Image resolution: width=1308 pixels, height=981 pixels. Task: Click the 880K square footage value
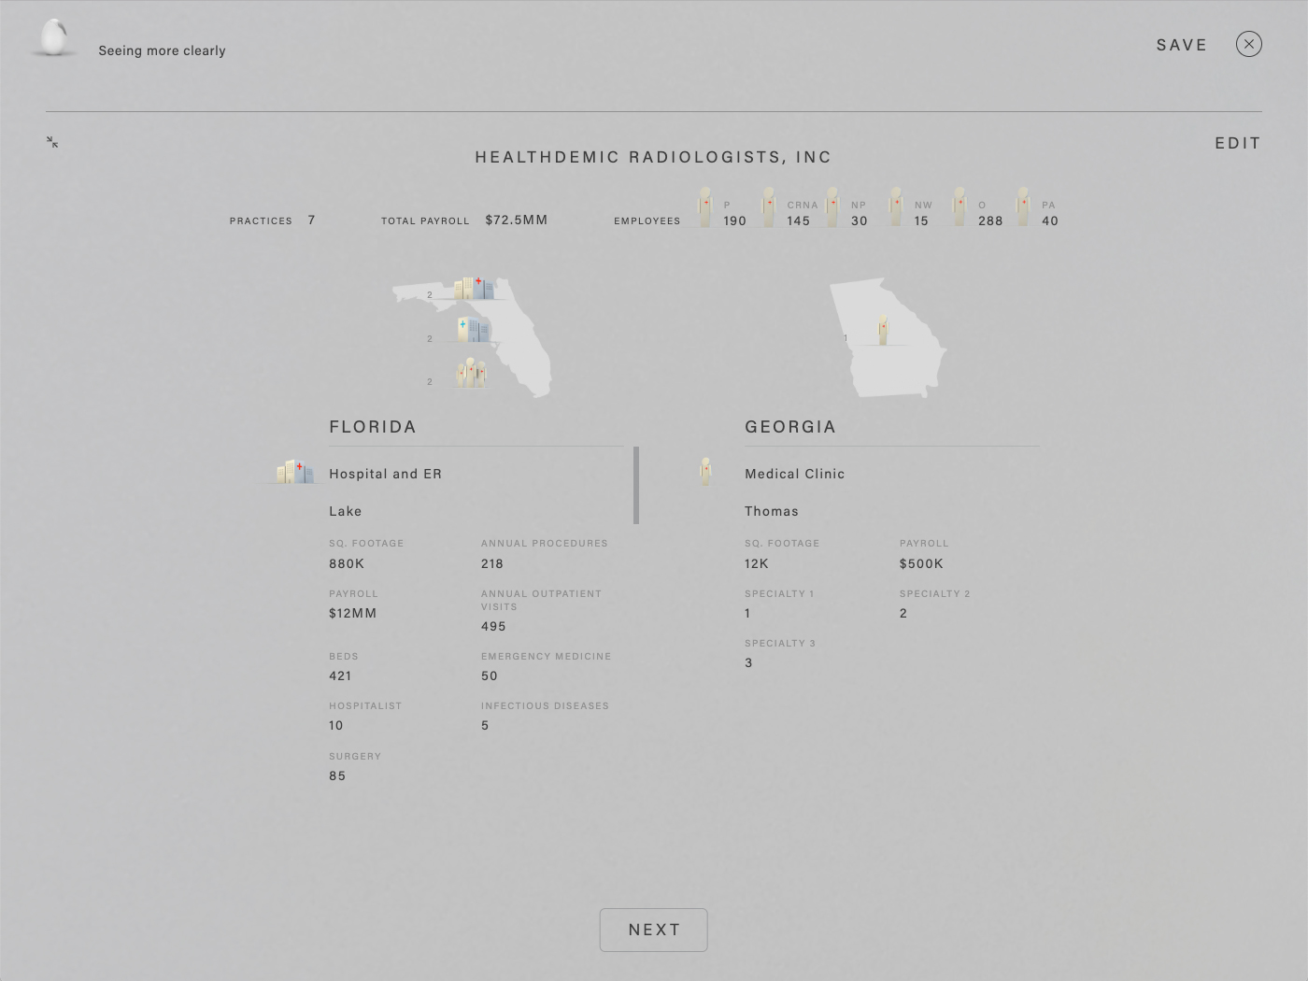click(x=347, y=563)
